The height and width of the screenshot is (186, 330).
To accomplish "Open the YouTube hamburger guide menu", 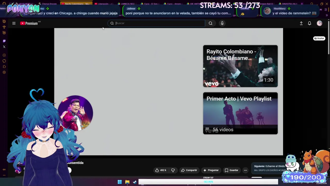I will 14,23.
